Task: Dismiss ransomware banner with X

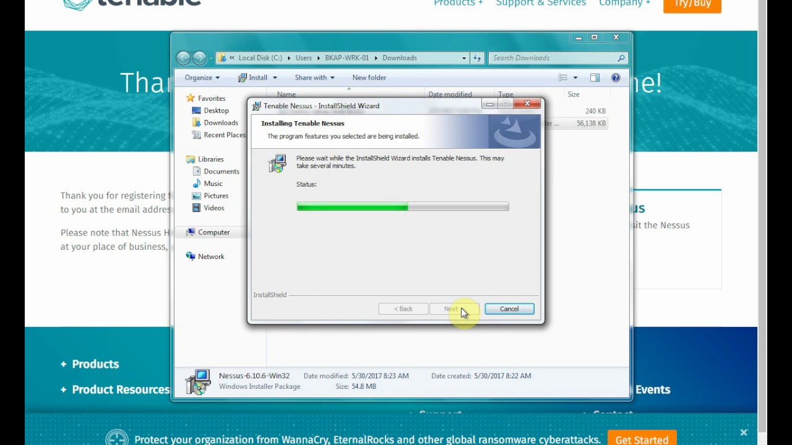Action: pos(744,433)
